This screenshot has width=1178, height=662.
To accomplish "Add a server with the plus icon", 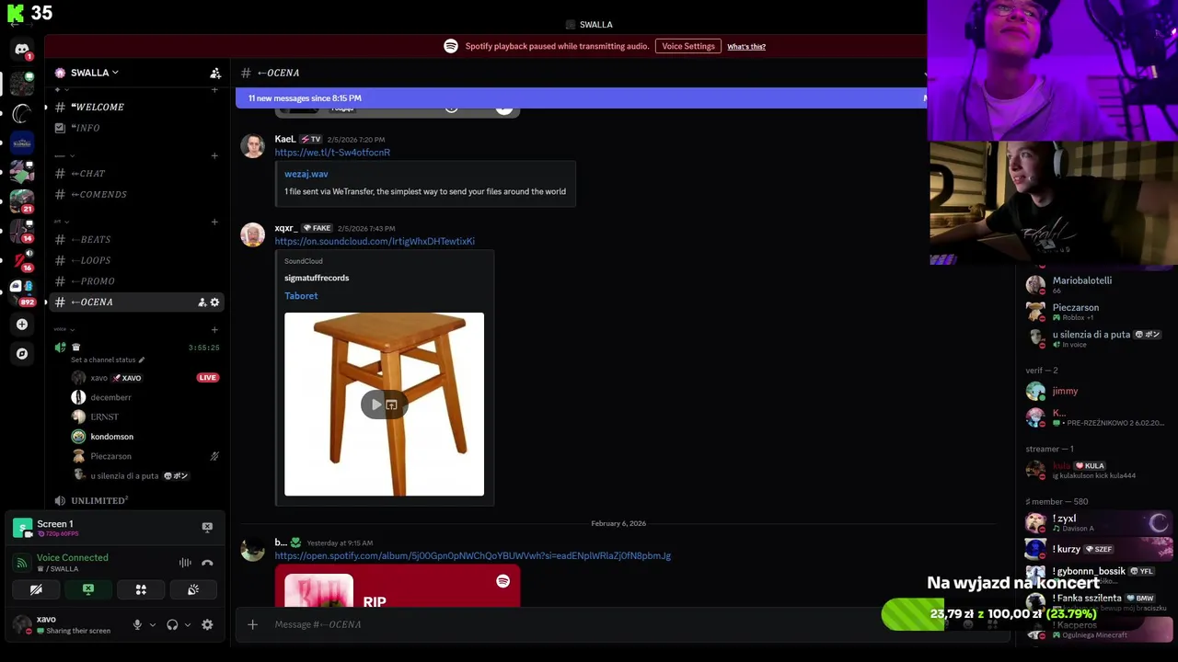I will [x=22, y=325].
